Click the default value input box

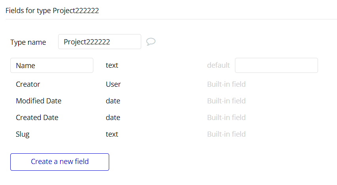pos(276,65)
